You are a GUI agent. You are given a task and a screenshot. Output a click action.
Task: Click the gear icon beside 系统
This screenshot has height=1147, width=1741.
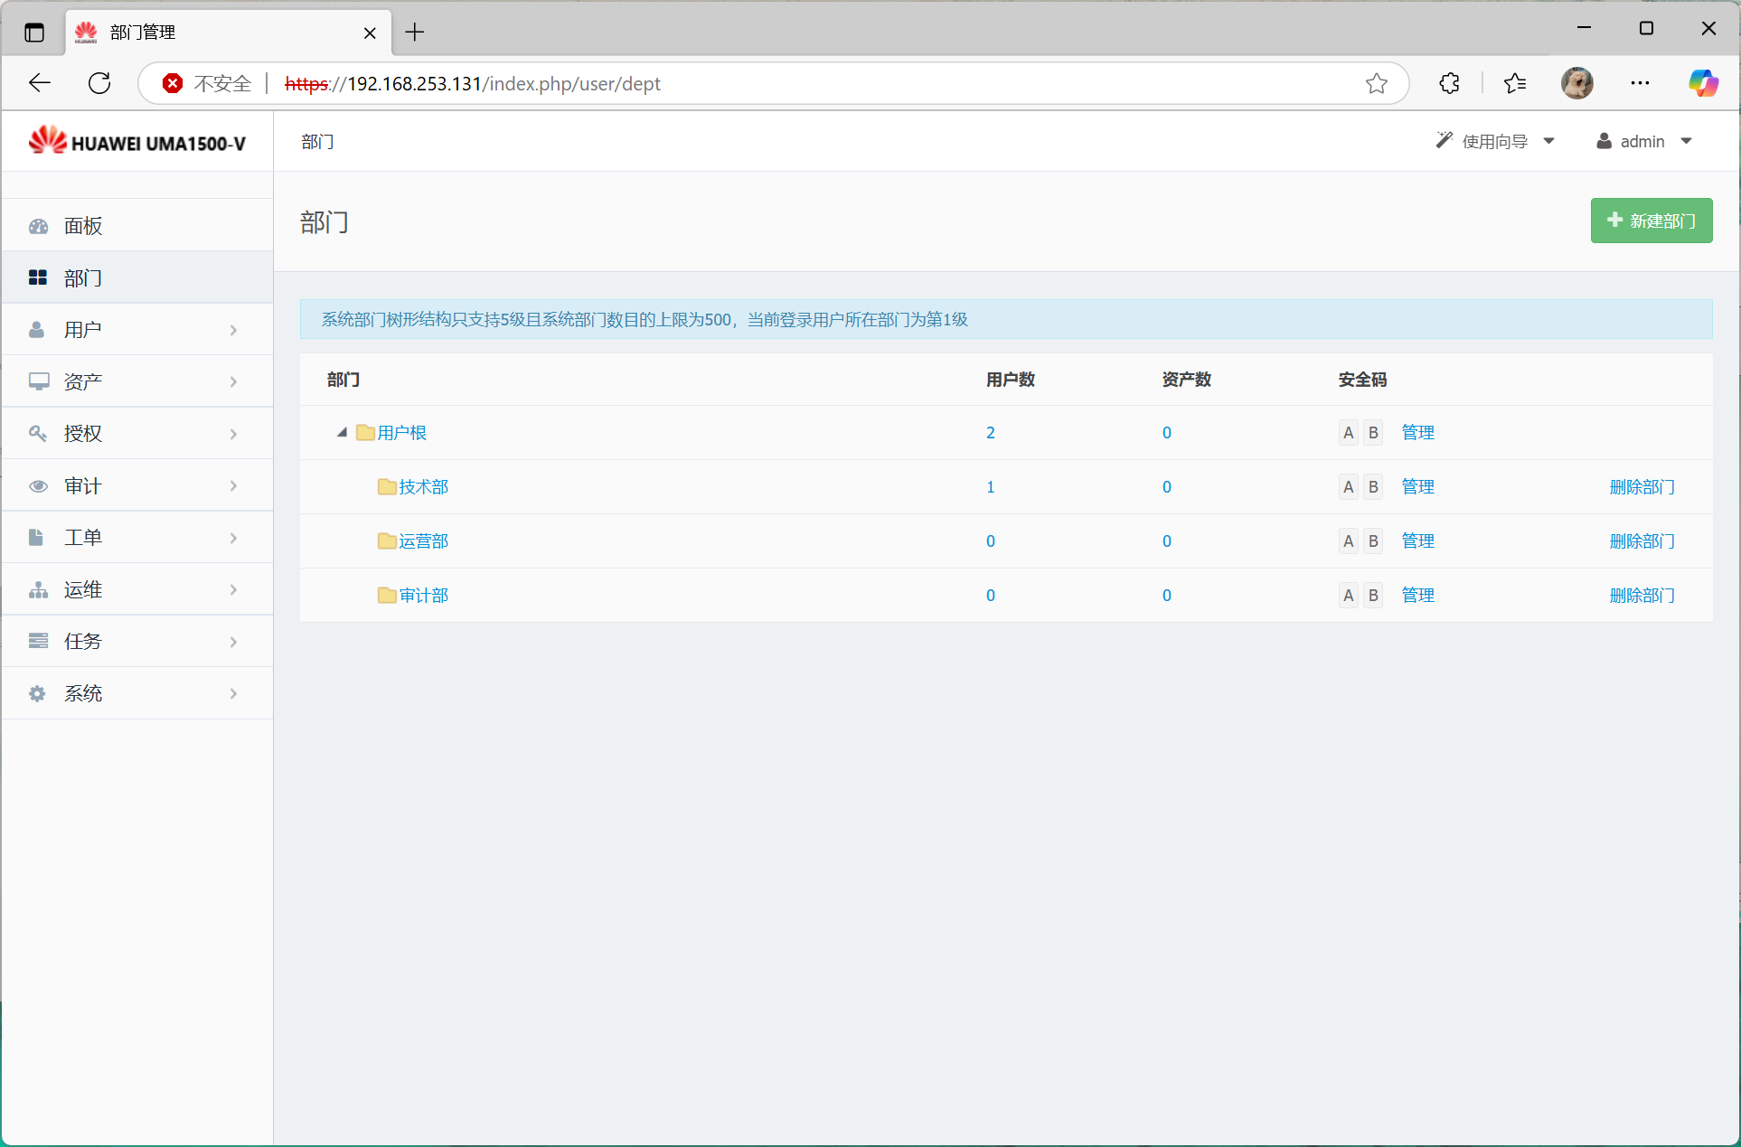[38, 694]
